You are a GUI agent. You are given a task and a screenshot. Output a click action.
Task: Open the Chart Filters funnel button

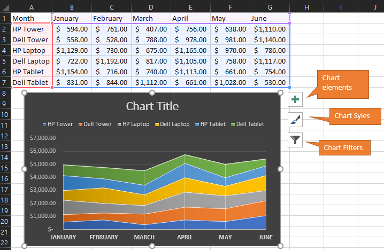295,140
